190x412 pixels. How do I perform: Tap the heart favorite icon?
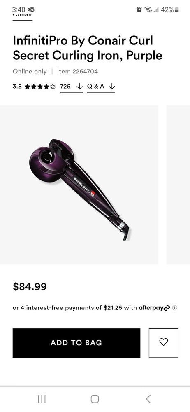point(164,343)
